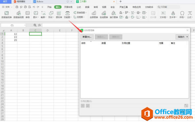Open the 筛选(F) filter dropdown
The image size is (195, 123).
pos(182,37)
